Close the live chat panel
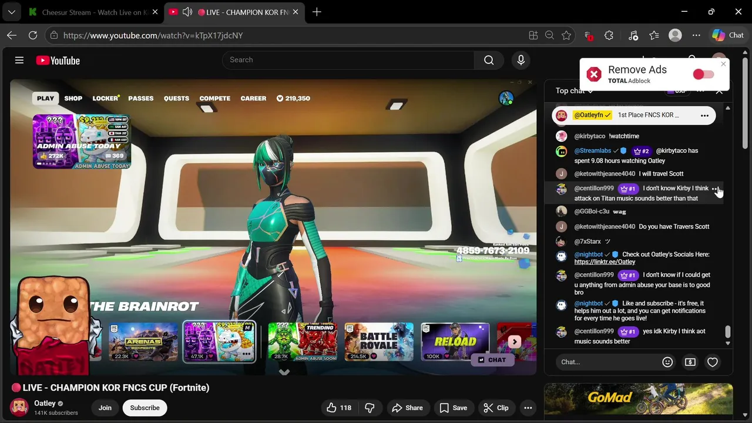 719,91
